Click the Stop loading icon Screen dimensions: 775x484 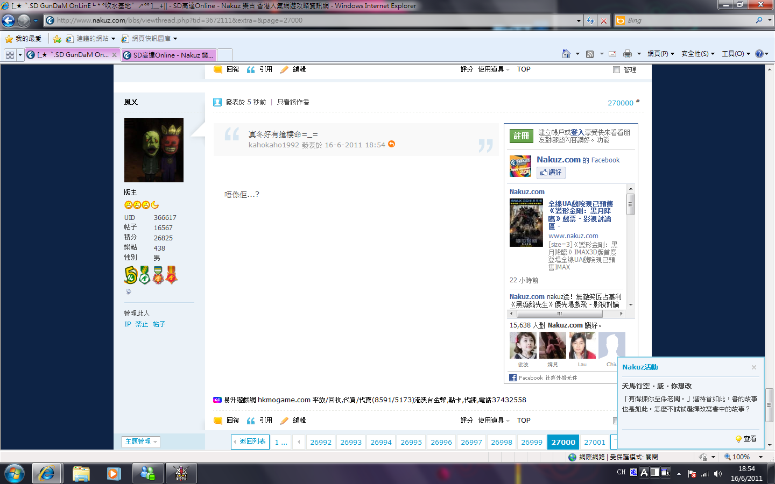click(x=604, y=20)
